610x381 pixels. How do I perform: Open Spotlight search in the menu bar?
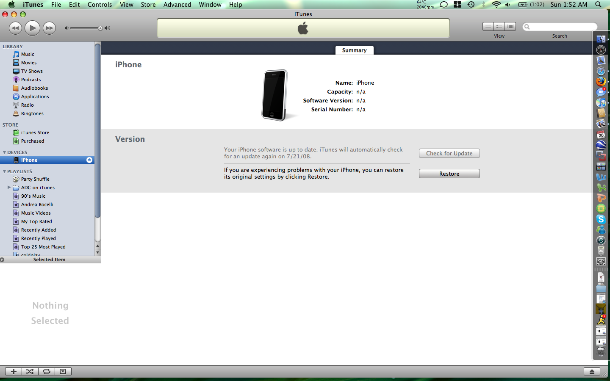click(x=598, y=5)
